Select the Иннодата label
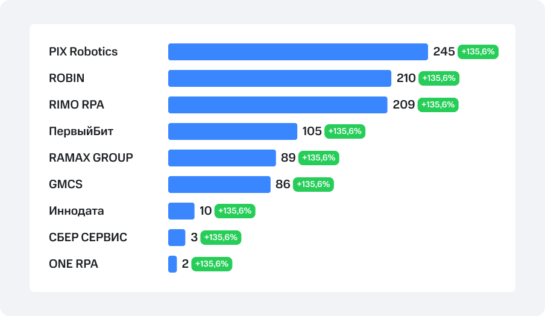 77,211
